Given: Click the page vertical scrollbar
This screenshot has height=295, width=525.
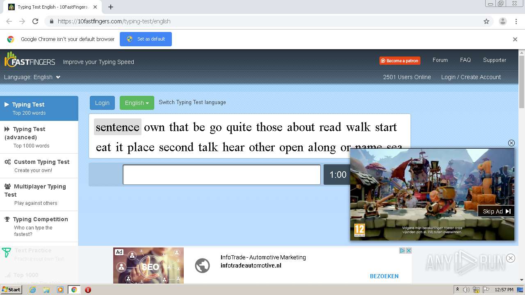Looking at the screenshot, I should coord(522,82).
